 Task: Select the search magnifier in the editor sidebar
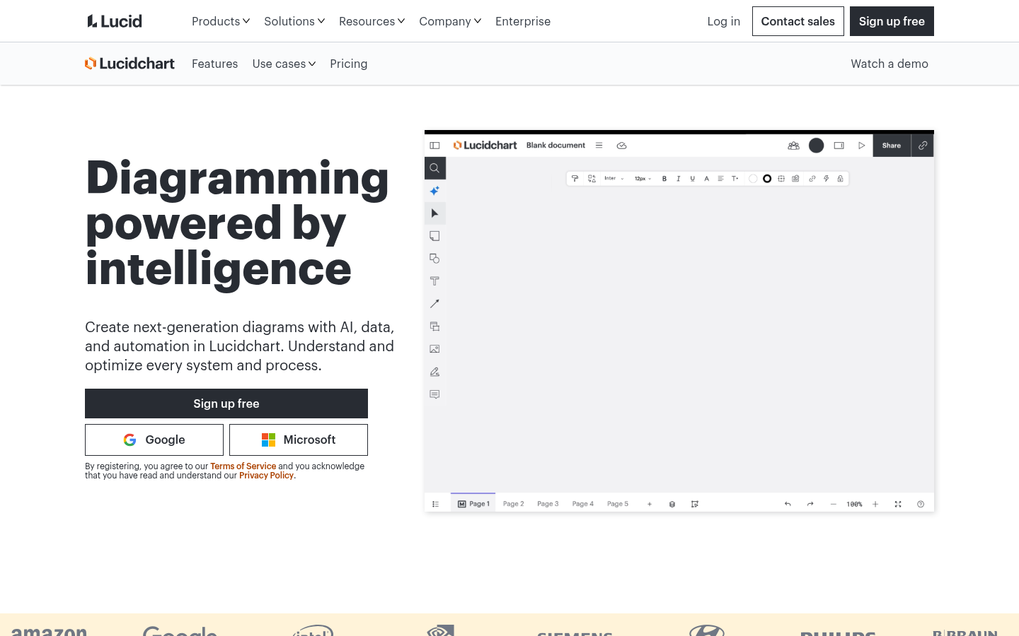[x=434, y=168]
